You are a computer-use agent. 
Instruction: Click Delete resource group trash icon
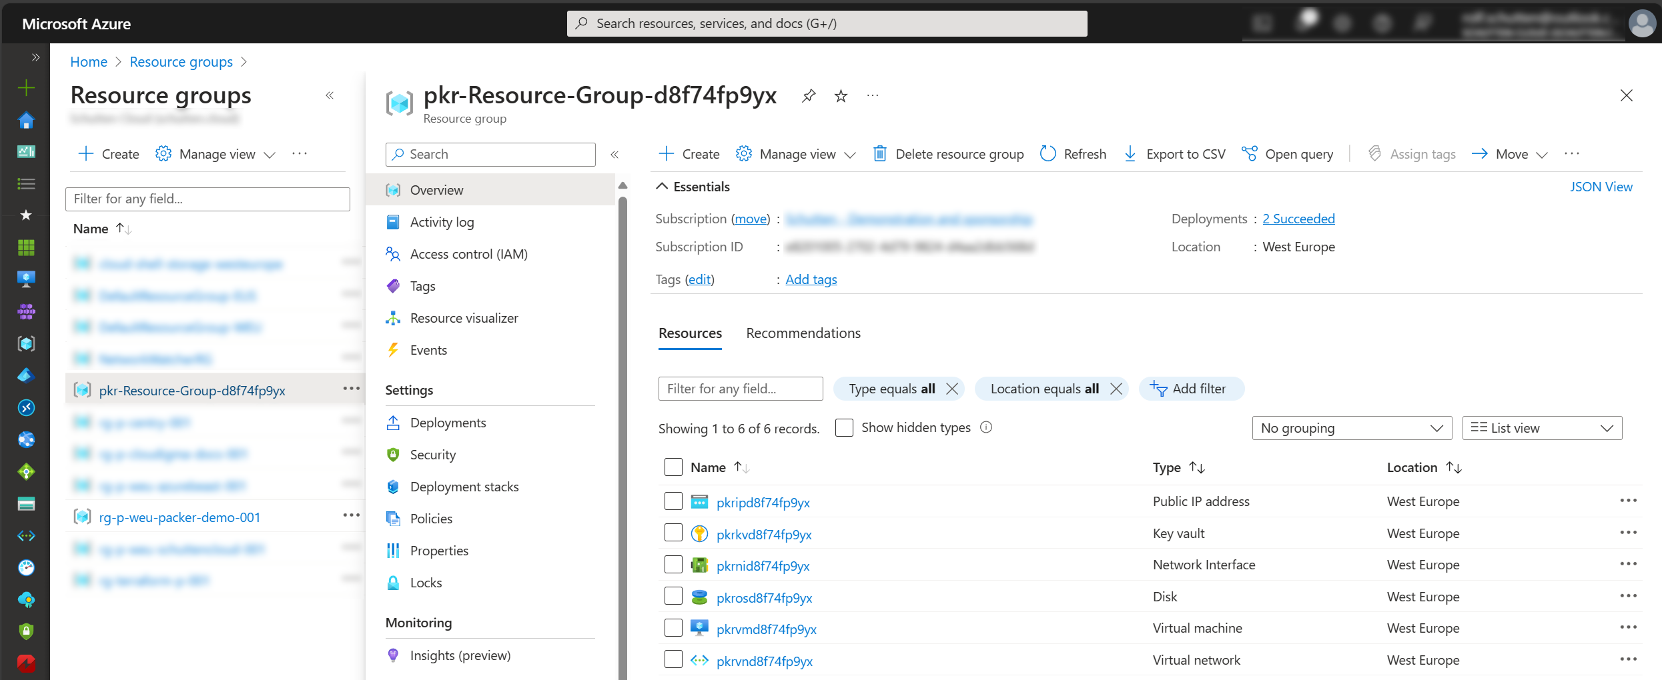click(x=880, y=154)
